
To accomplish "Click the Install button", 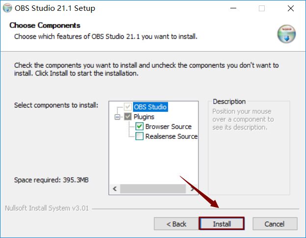I will coord(222,224).
